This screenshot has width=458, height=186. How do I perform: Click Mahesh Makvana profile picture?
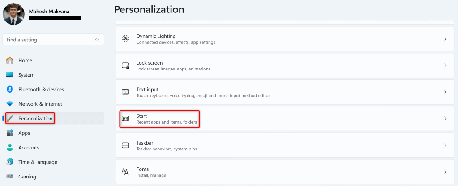click(x=13, y=14)
